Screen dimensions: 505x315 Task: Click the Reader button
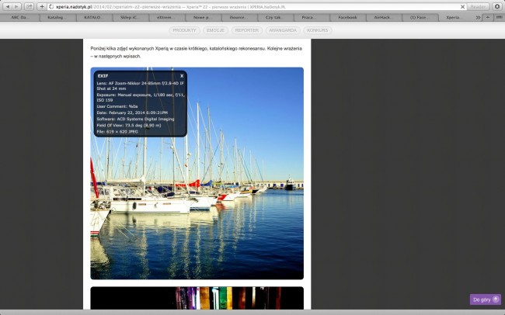478,7
